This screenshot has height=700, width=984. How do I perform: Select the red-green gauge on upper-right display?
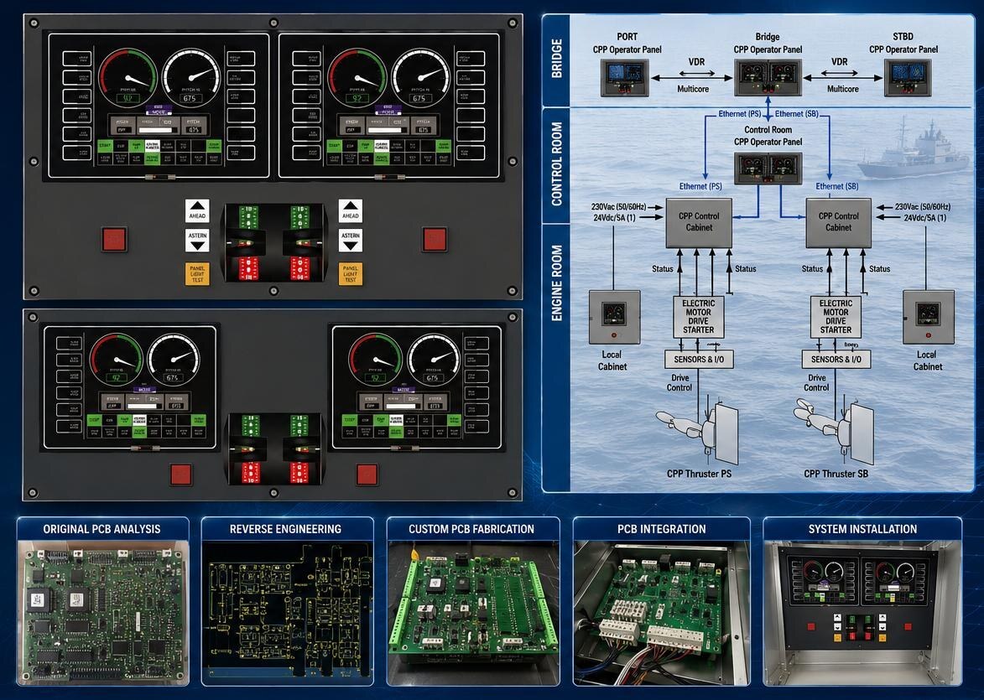[357, 76]
